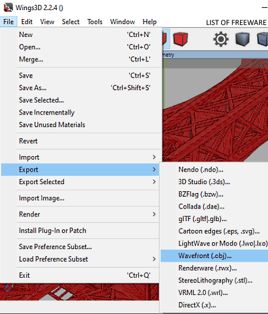Viewport: 268px width, 314px height.
Task: Open the Edit menu
Action: coord(27,21)
